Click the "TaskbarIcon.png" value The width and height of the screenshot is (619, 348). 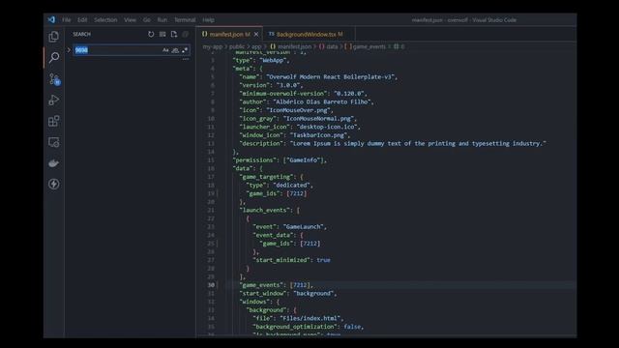(x=318, y=135)
